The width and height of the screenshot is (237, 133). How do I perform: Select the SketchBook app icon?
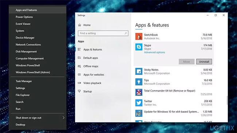(x=139, y=36)
